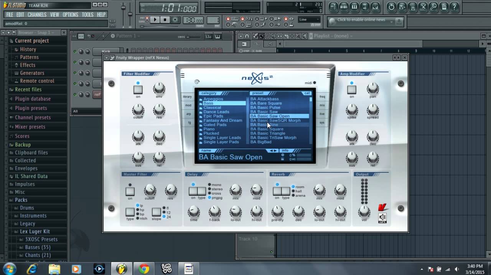
Task: Open the TOOLS menu
Action: 87,15
